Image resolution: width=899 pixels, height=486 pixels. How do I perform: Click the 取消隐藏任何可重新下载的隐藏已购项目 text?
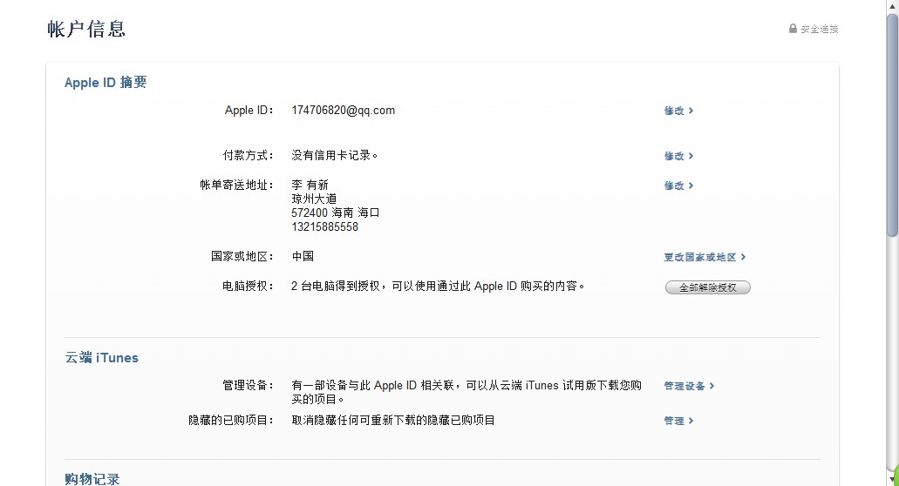click(393, 420)
